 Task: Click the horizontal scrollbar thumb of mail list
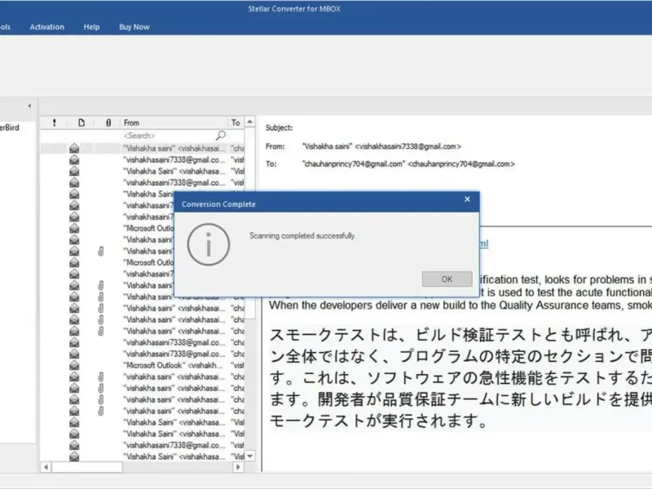click(87, 467)
